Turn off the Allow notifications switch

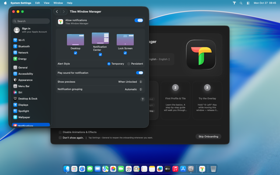139,21
